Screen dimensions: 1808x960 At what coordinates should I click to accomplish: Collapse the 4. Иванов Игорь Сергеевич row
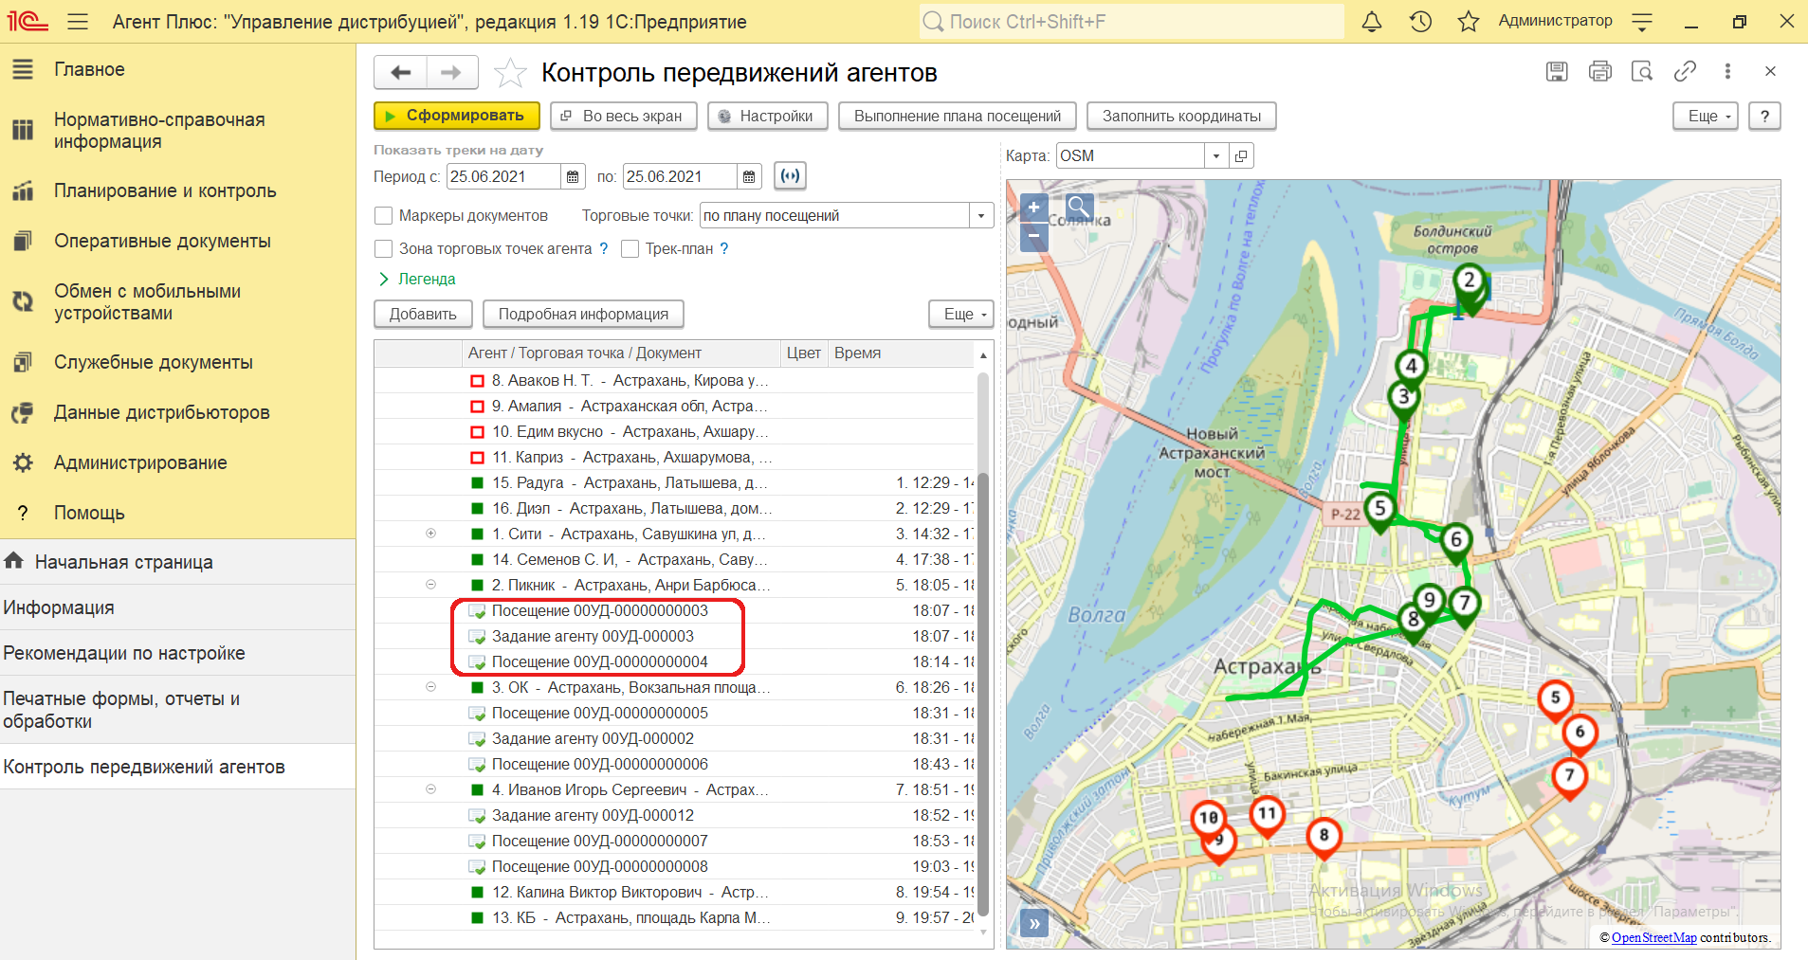pos(430,789)
